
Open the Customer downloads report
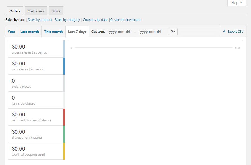[126, 20]
